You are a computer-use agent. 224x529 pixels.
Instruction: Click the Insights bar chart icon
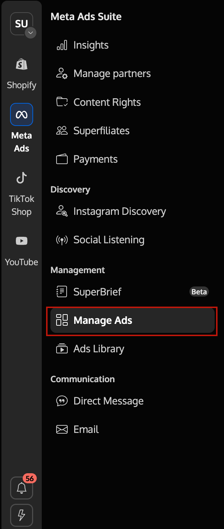[x=62, y=45]
